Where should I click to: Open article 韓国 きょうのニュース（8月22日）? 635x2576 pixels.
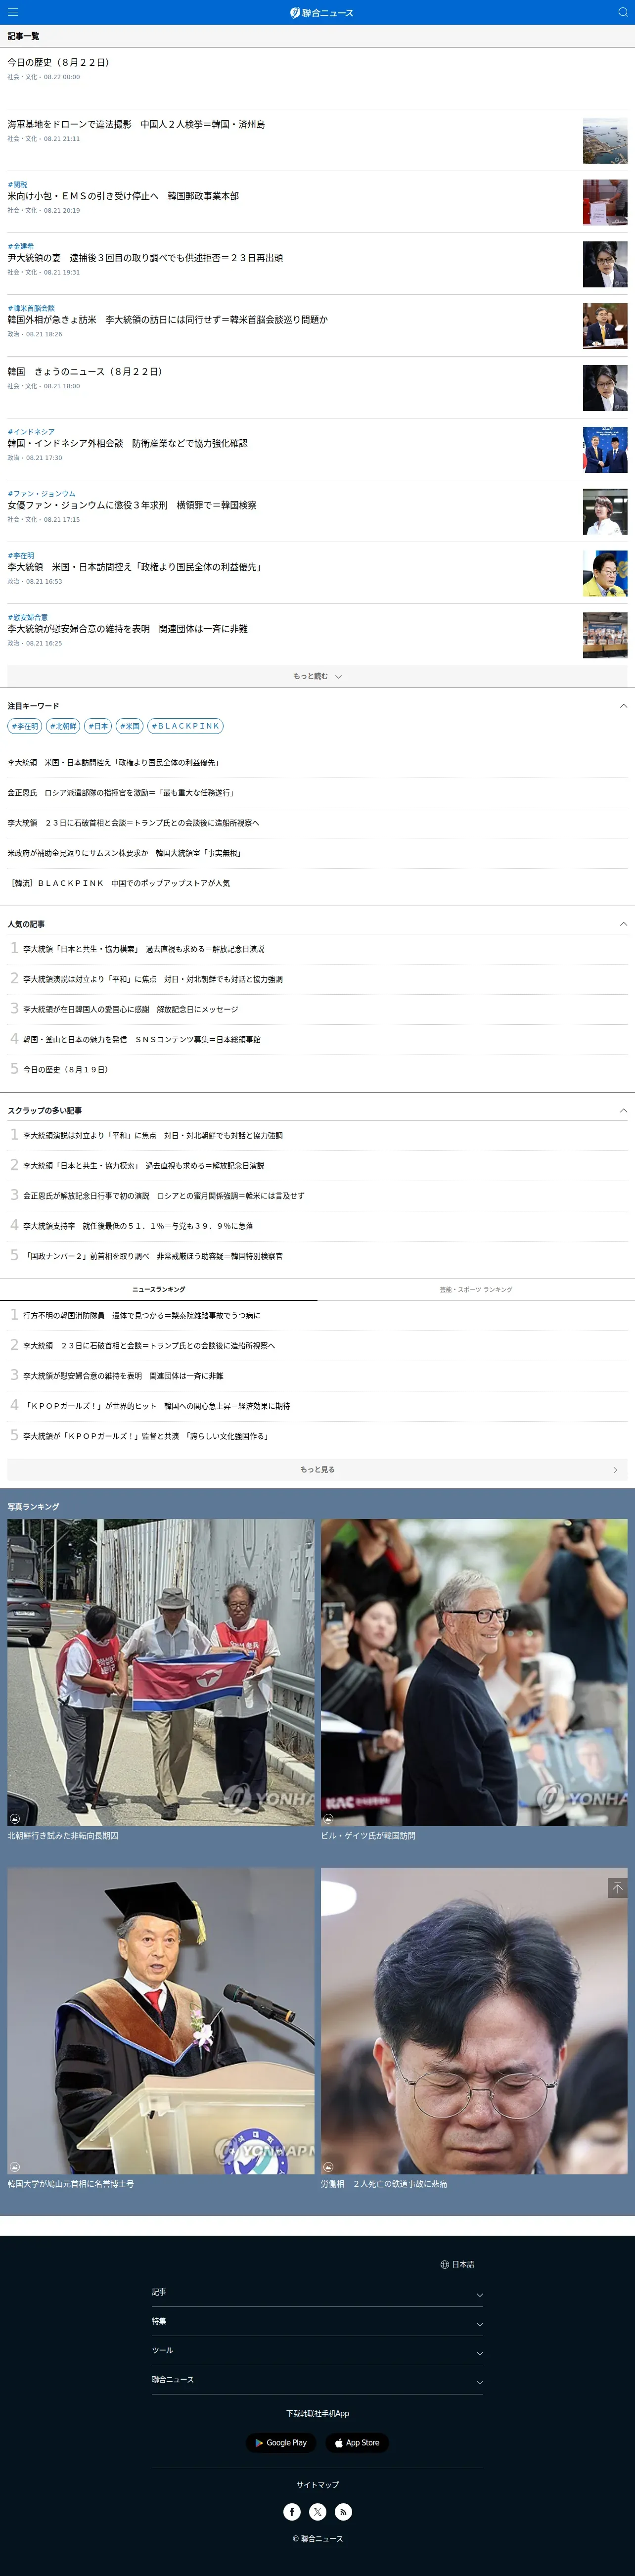(85, 371)
